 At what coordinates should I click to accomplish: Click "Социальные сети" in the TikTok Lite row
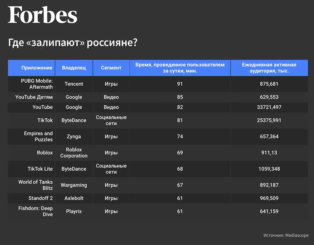coord(111,169)
